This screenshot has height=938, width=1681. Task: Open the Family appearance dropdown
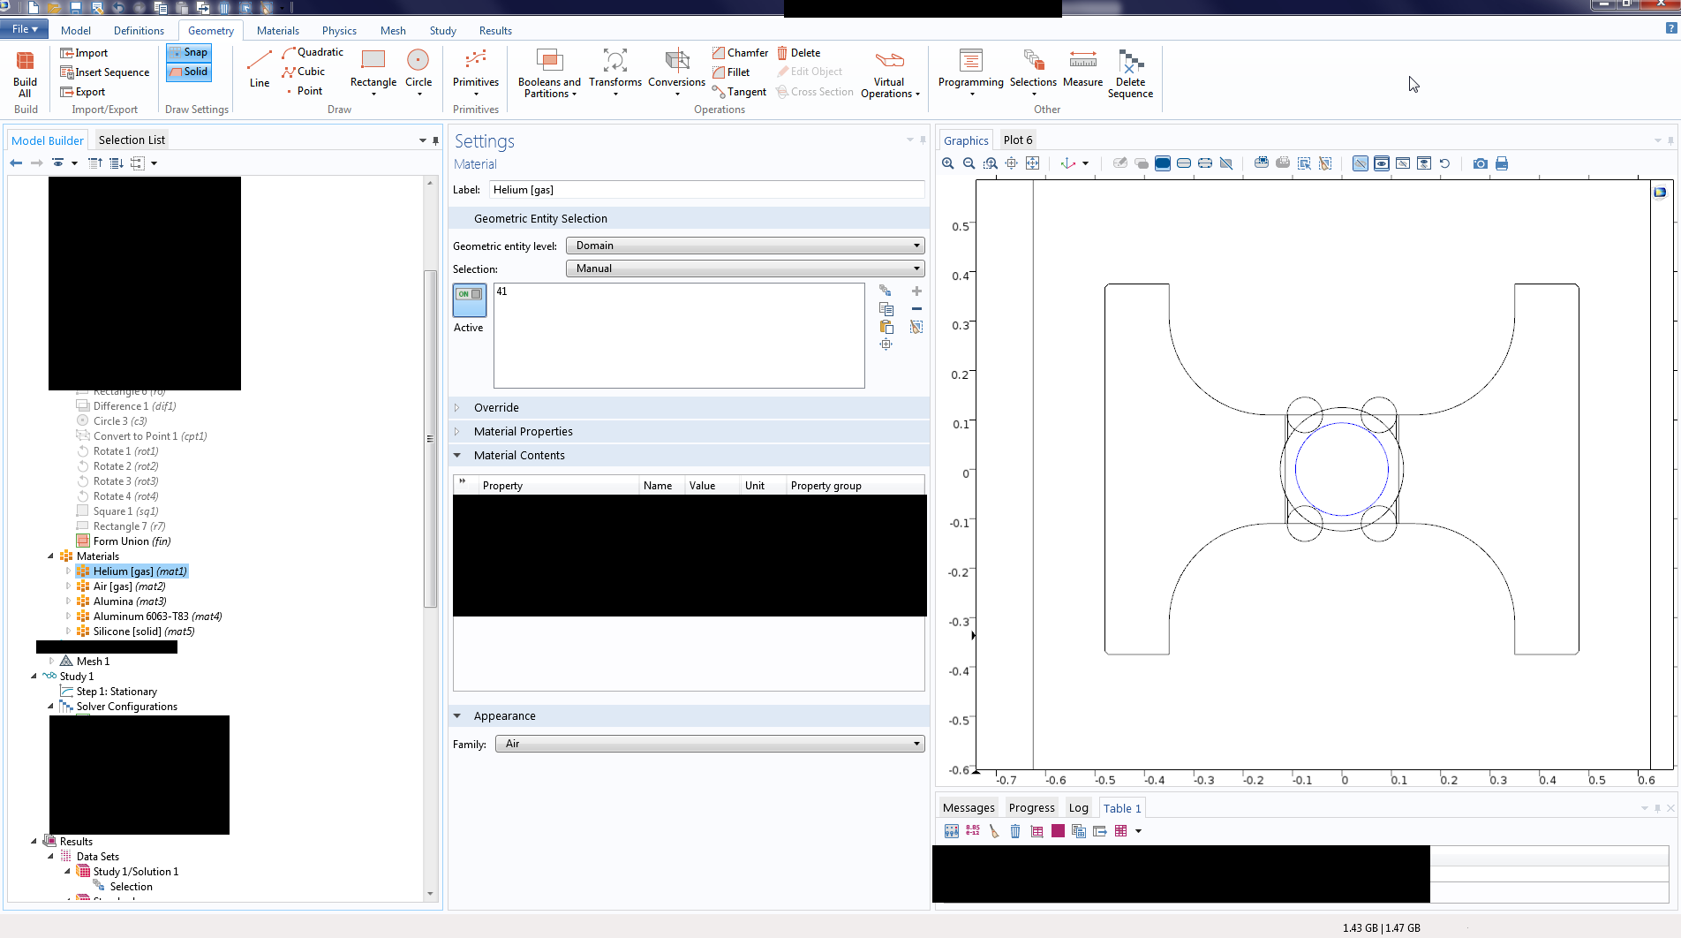[710, 744]
